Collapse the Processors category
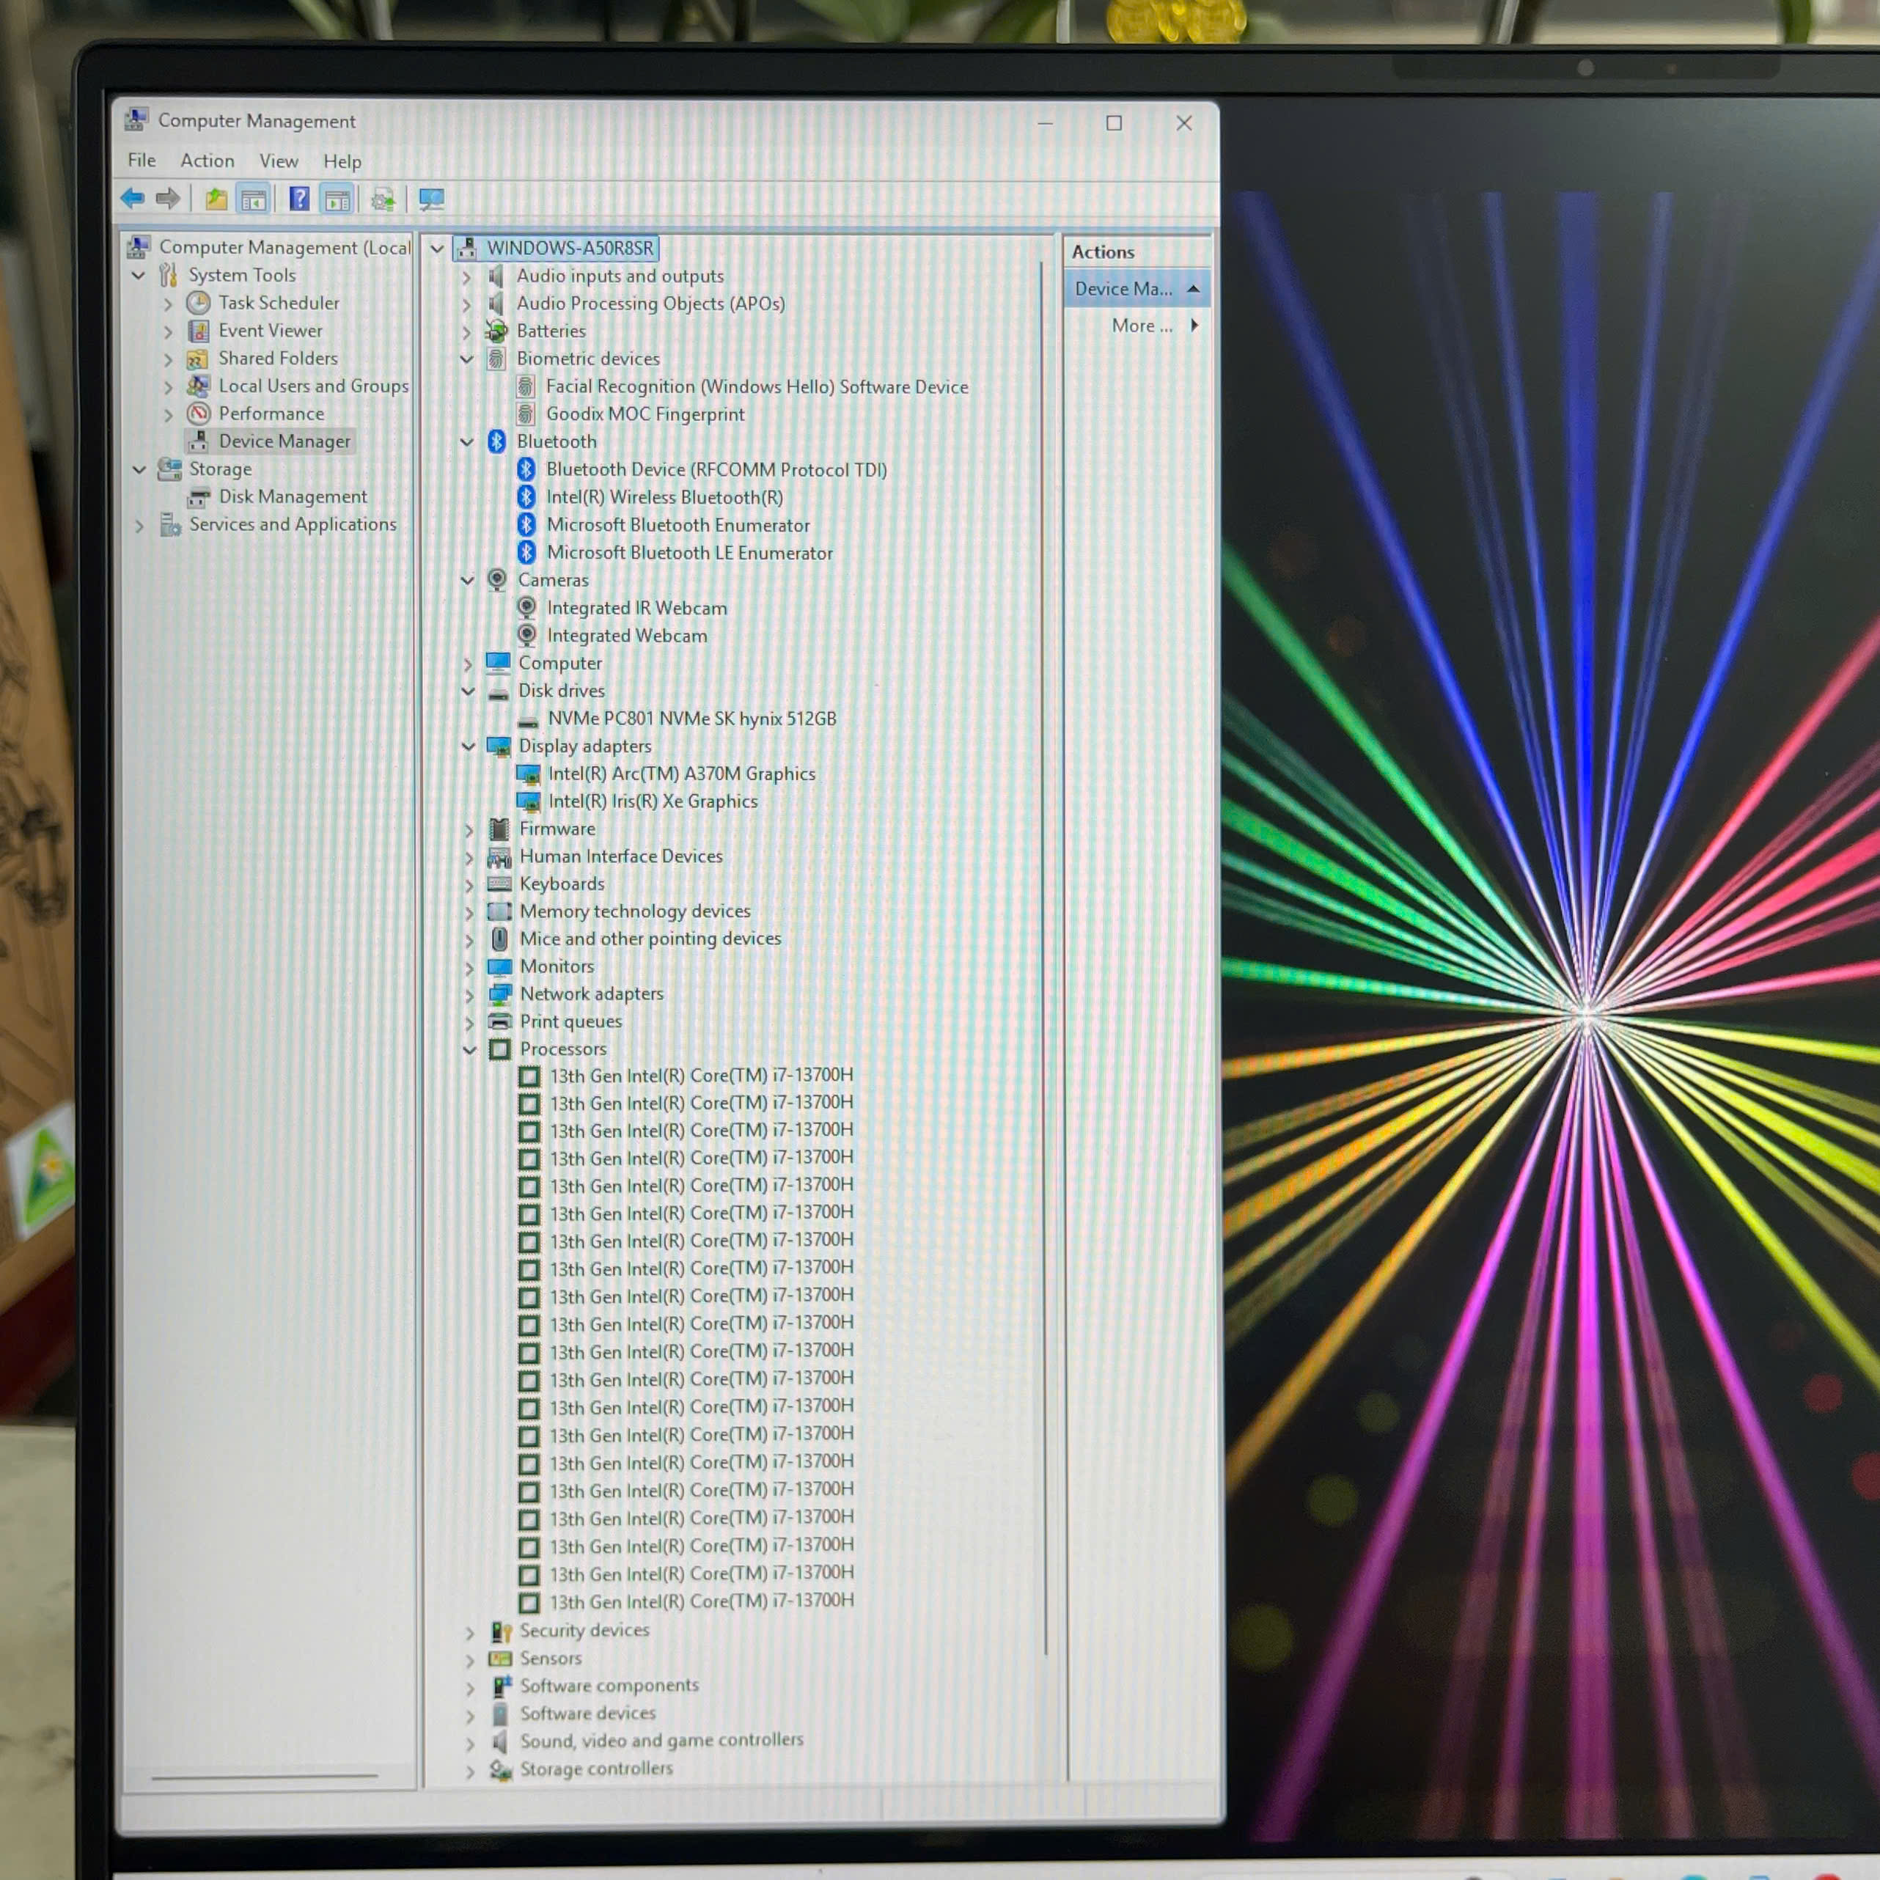This screenshot has height=1880, width=1880. coord(469,1050)
